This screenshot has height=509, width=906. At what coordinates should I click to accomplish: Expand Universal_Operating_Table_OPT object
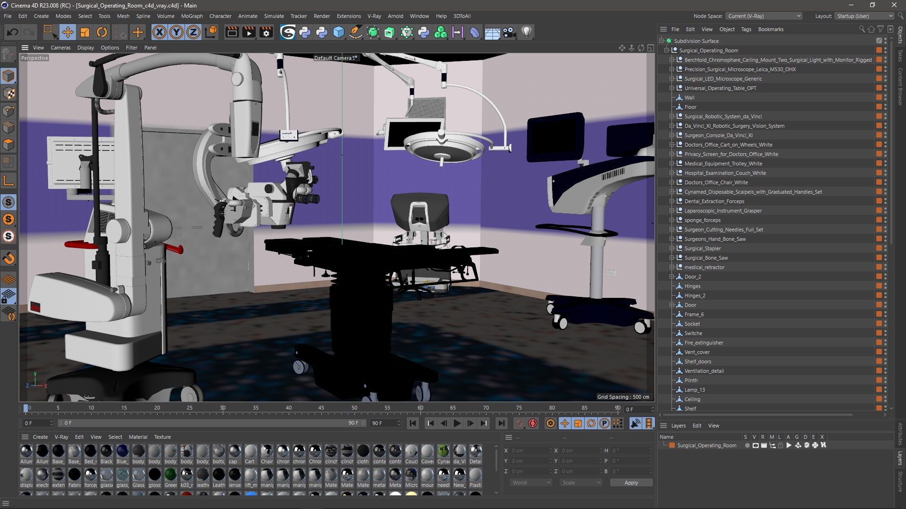(x=672, y=88)
